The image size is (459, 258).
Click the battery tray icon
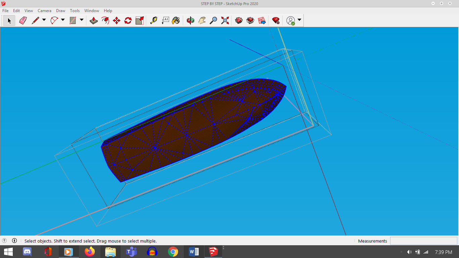click(x=418, y=252)
